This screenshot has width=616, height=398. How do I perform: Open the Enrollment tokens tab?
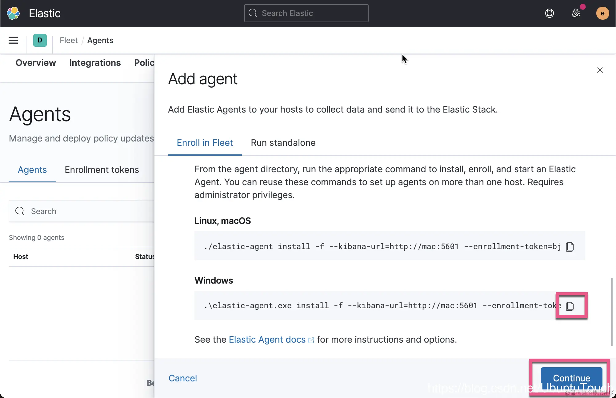(x=102, y=170)
